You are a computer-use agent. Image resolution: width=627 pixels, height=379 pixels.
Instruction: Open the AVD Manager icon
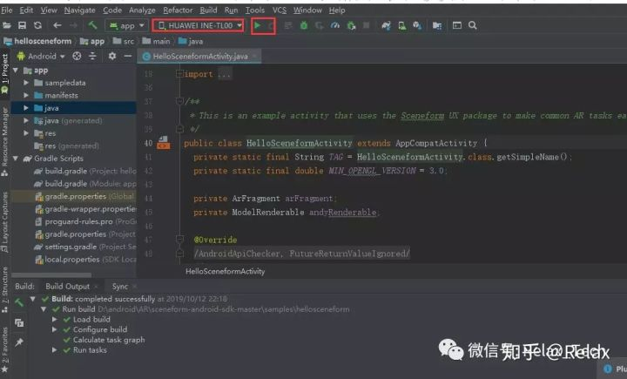[x=401, y=25]
